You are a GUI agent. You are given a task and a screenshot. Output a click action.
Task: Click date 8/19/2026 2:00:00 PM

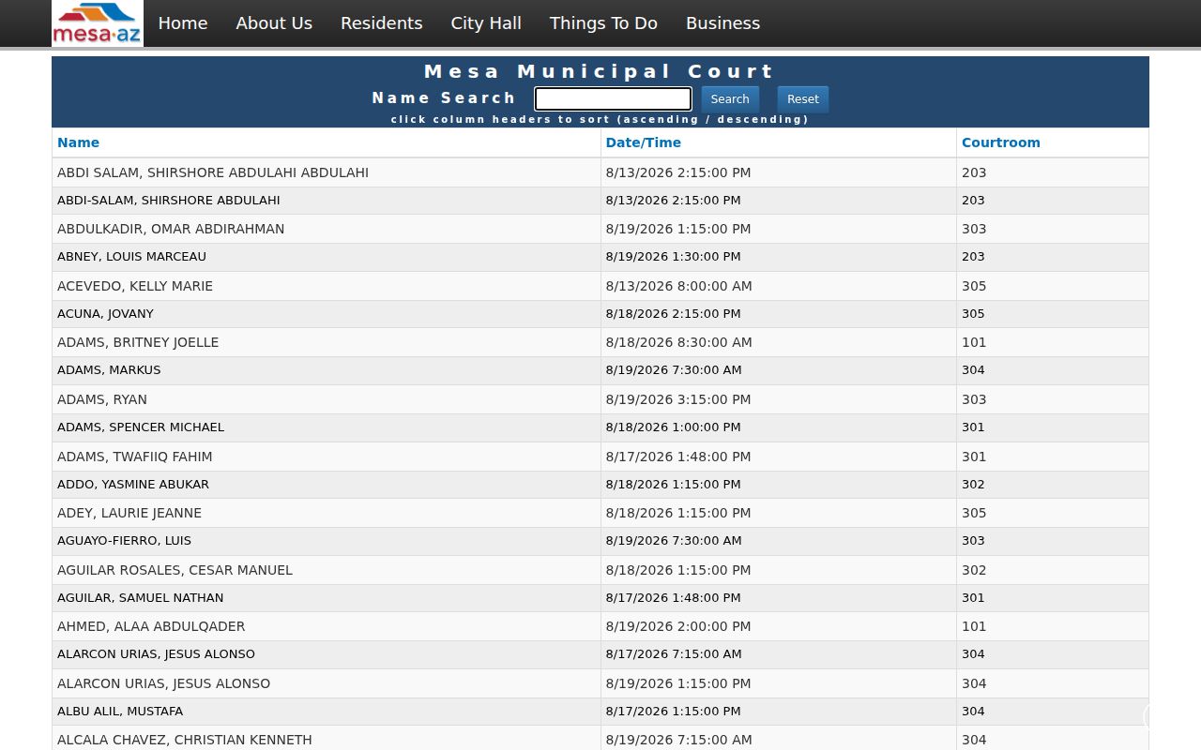678,626
